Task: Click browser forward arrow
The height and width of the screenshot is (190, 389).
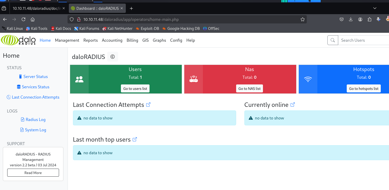Action: pos(14,19)
